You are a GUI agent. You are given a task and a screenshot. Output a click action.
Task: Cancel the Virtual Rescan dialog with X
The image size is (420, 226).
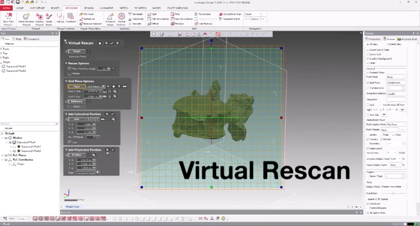tap(117, 43)
